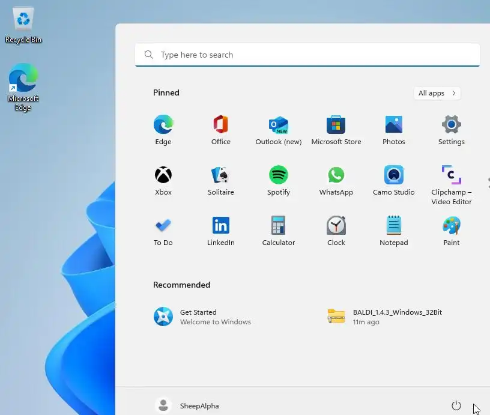Image resolution: width=490 pixels, height=415 pixels.
Task: Open the Solitaire game
Action: pos(220,180)
